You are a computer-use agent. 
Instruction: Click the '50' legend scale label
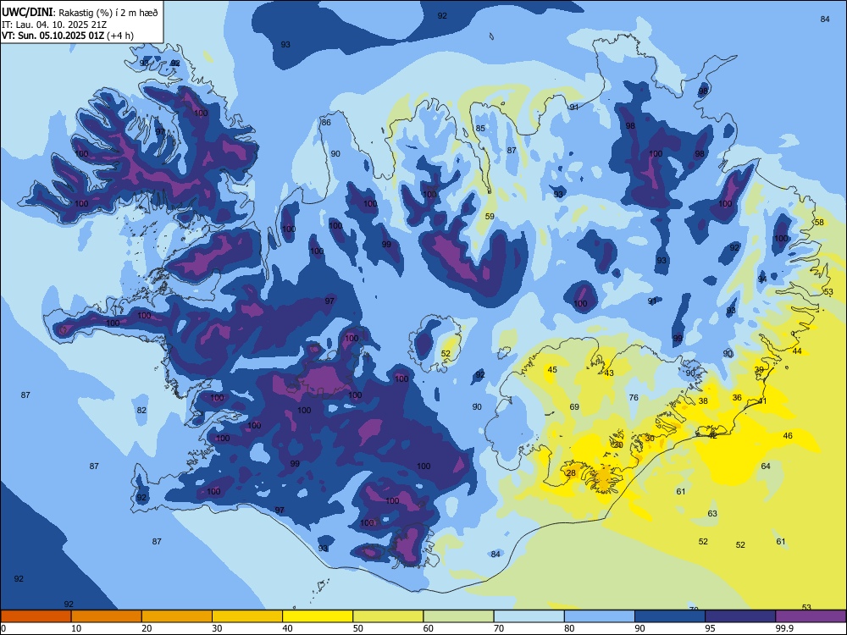pyautogui.click(x=358, y=628)
